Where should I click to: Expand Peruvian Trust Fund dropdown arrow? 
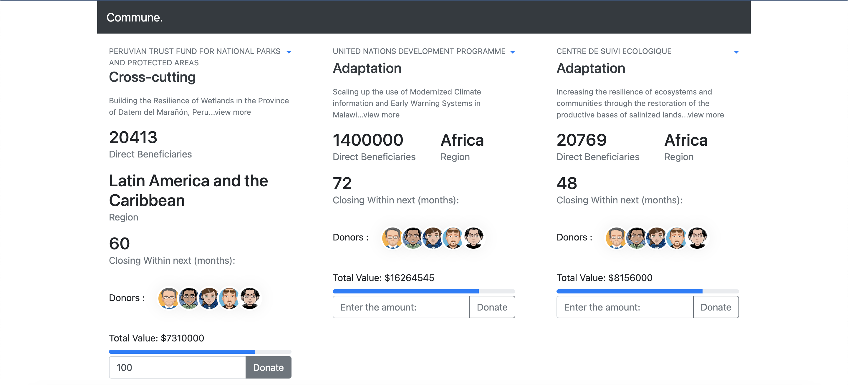pyautogui.click(x=289, y=52)
